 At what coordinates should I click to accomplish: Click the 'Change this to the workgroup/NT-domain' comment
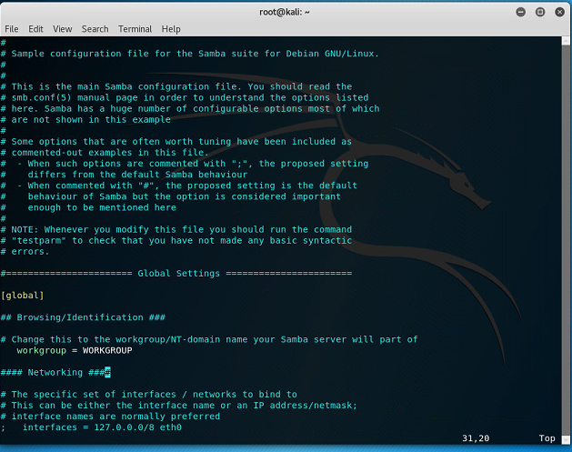(209, 339)
